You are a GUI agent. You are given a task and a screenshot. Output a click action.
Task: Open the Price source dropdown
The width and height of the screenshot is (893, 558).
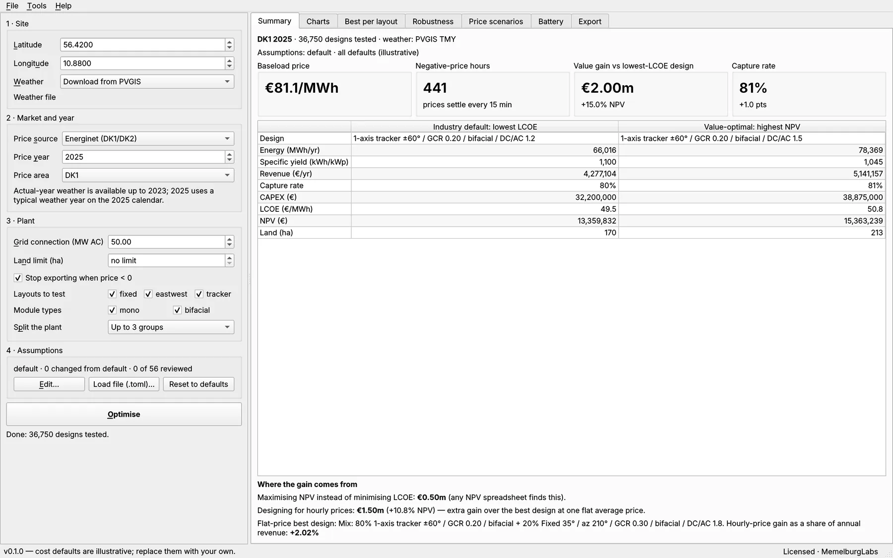click(148, 138)
